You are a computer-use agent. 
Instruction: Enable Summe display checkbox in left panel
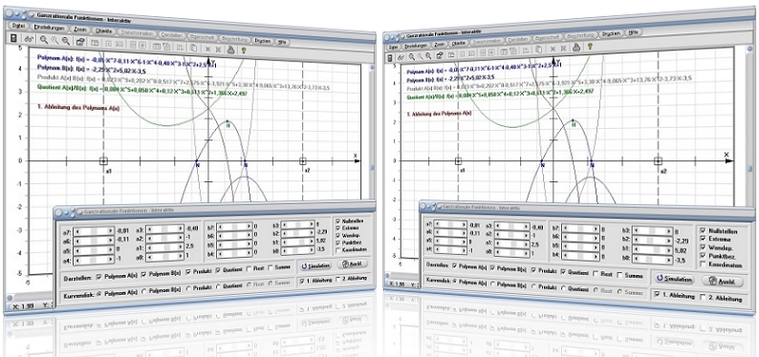click(x=271, y=267)
